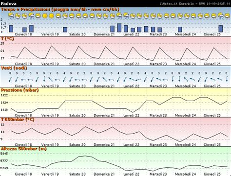Click the rainy icon above the last rain bar
The width and height of the screenshot is (231, 176).
point(220,16)
